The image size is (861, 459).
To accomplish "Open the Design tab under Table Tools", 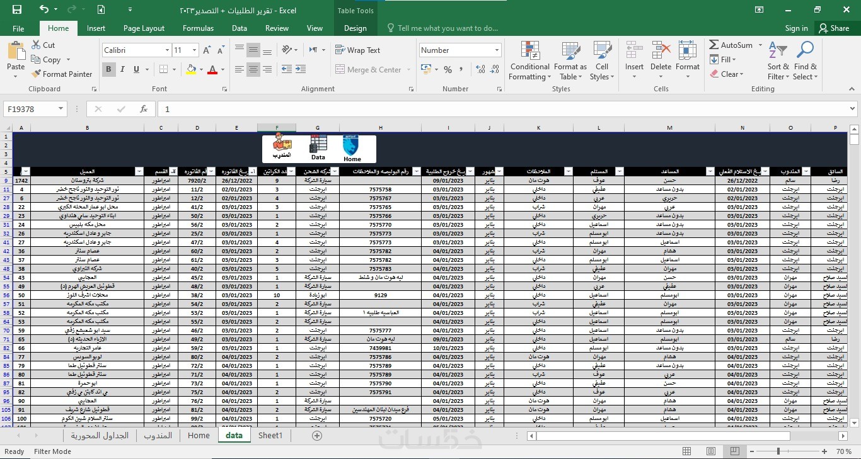I will point(355,28).
